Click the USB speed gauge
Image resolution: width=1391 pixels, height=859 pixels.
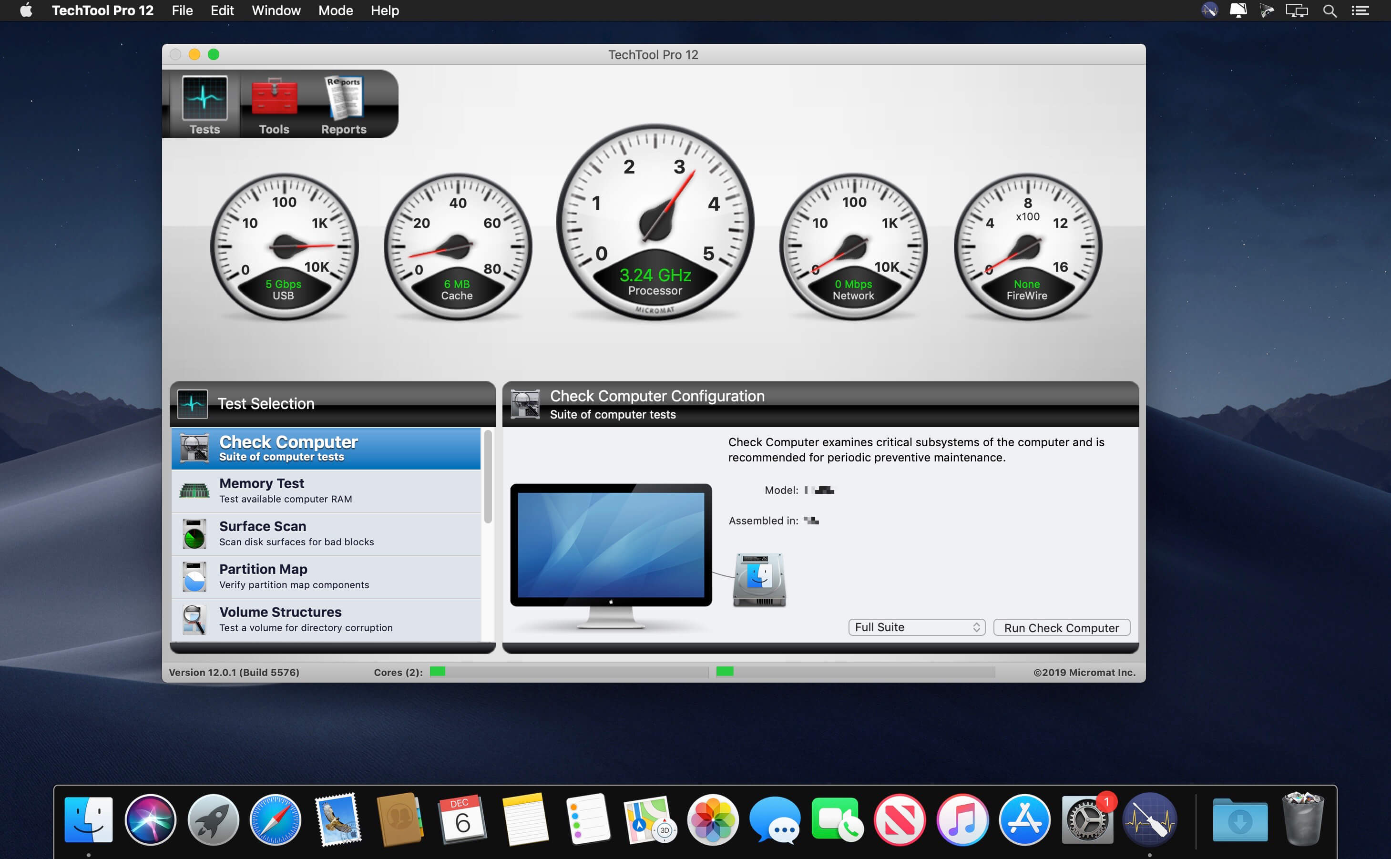[x=284, y=247]
